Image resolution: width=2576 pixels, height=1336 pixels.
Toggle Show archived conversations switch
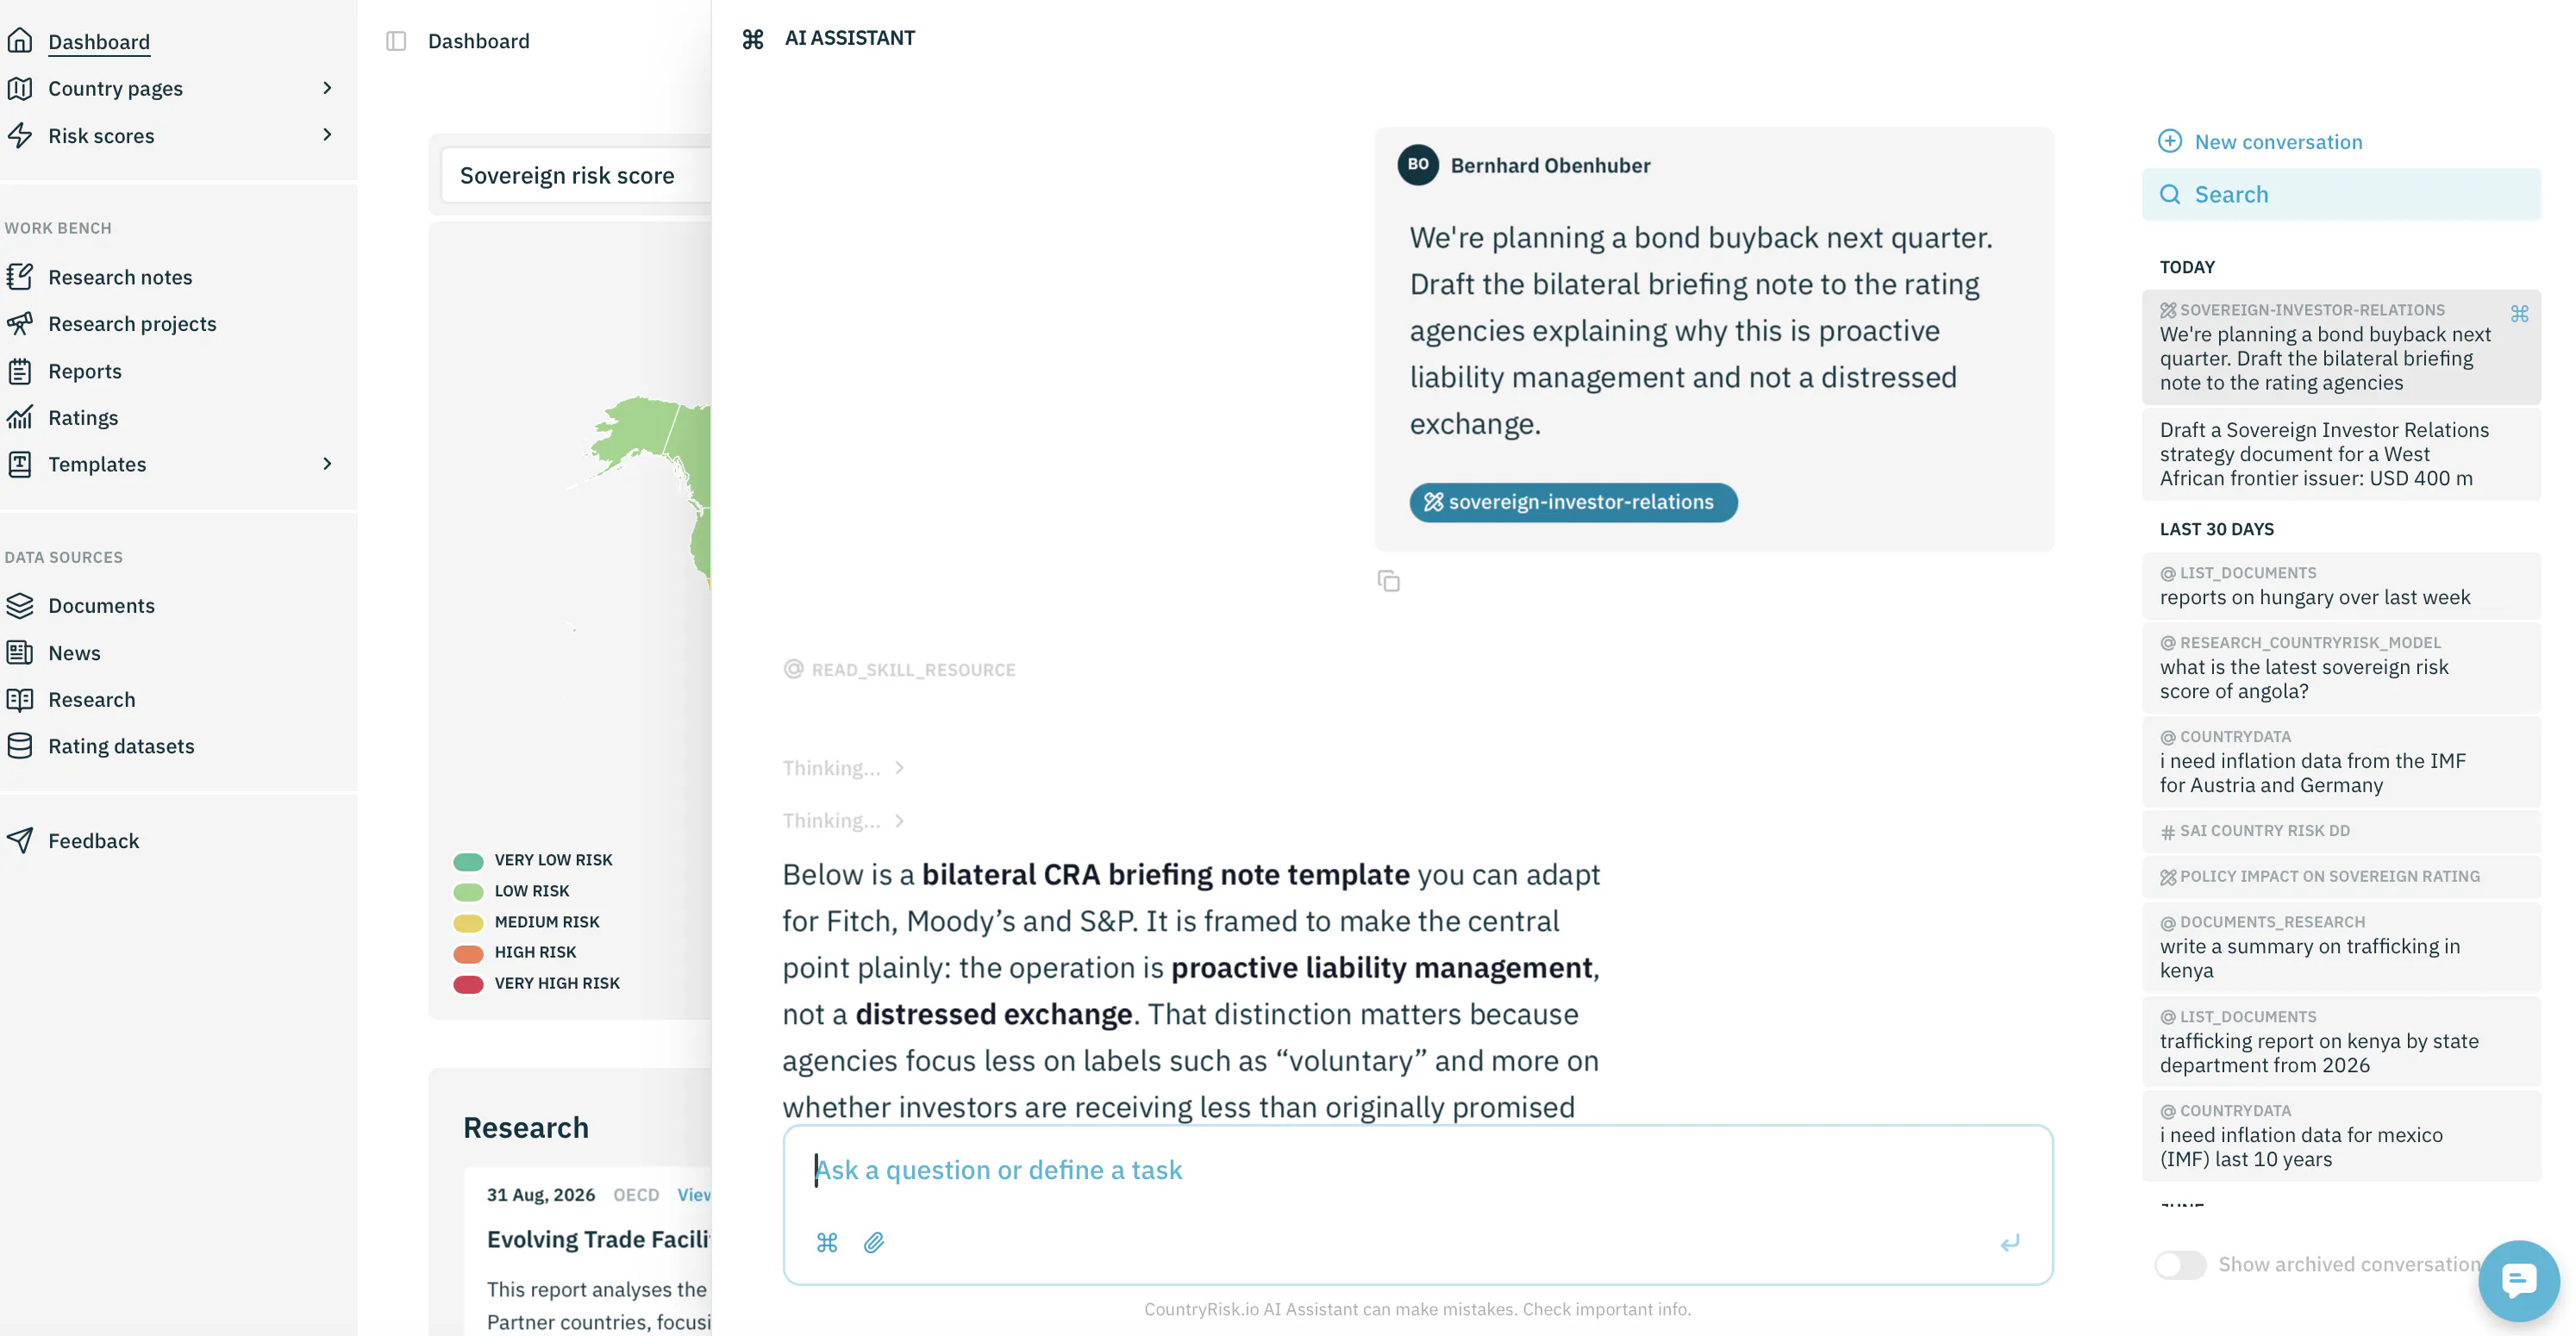pyautogui.click(x=2180, y=1264)
